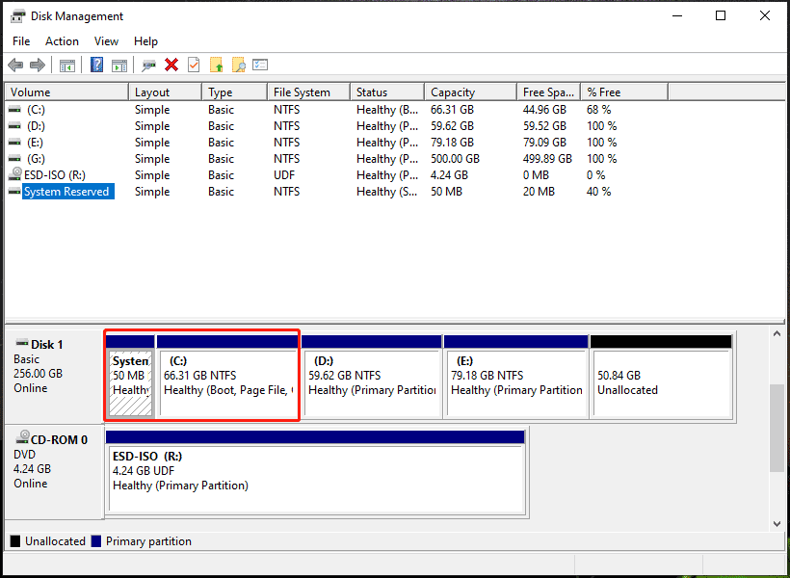Sort by the % Free column header
The height and width of the screenshot is (578, 790).
pos(624,92)
